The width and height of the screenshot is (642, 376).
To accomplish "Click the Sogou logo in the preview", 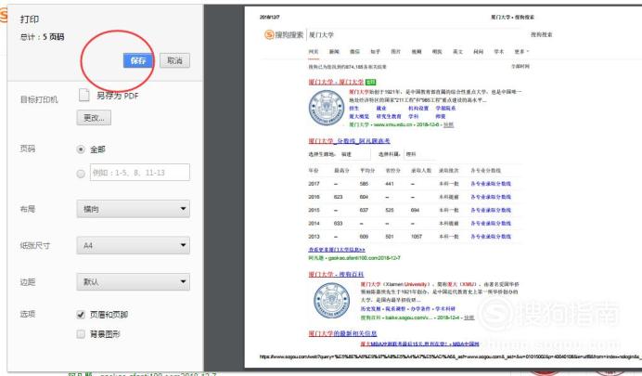I will [284, 35].
